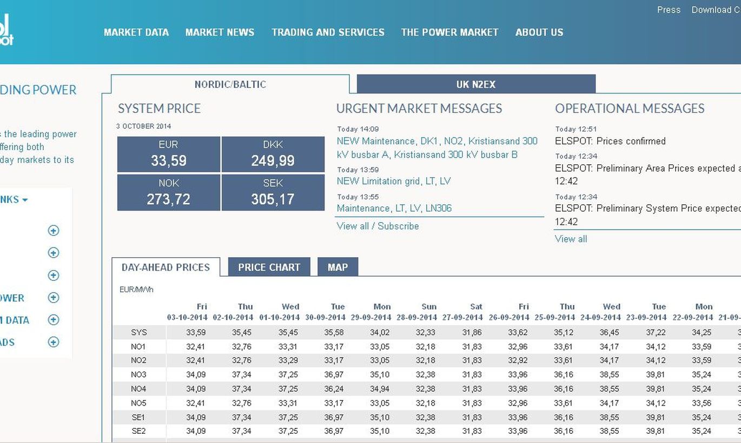The width and height of the screenshot is (741, 443).
Task: Expand the plus icon beside POWER item
Action: coord(53,298)
